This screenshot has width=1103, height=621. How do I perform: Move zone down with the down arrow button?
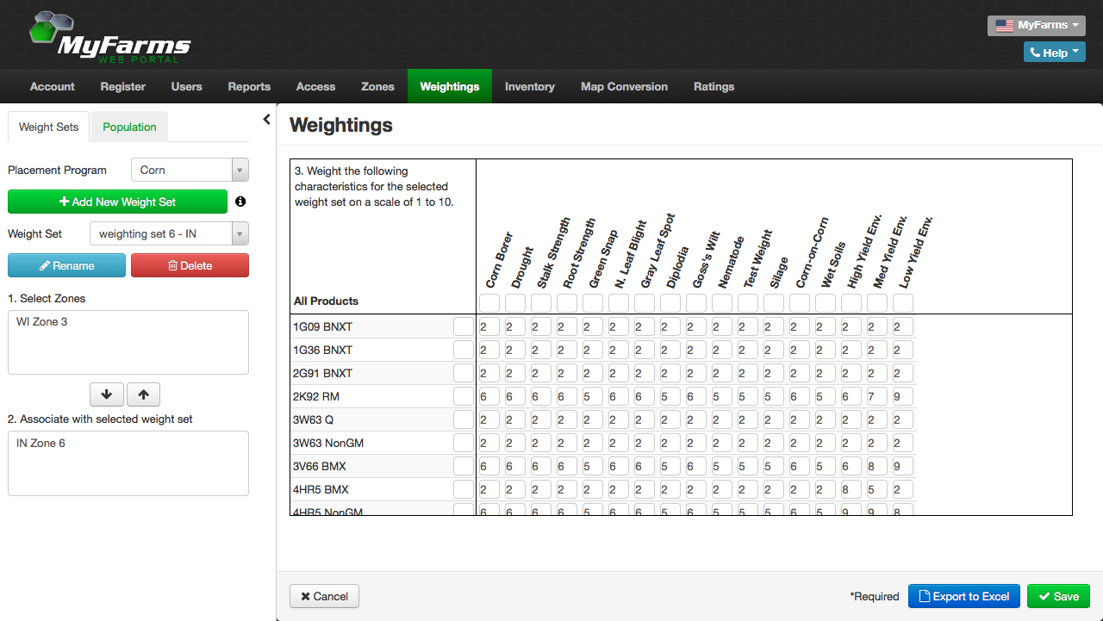(x=107, y=394)
